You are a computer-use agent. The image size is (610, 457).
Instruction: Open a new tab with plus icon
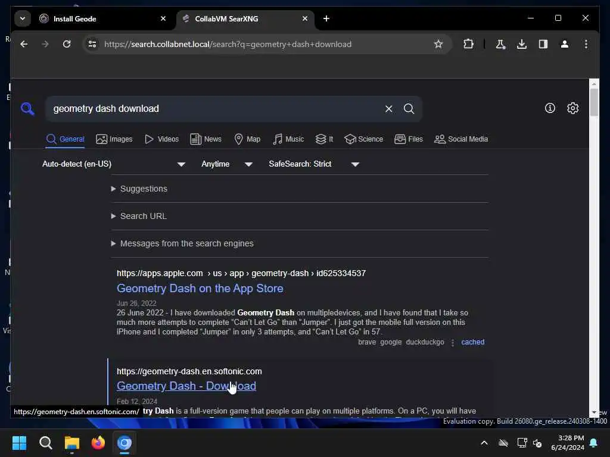pyautogui.click(x=326, y=18)
